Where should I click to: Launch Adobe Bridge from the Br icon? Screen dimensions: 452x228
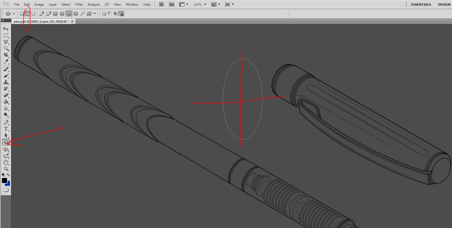(x=161, y=5)
